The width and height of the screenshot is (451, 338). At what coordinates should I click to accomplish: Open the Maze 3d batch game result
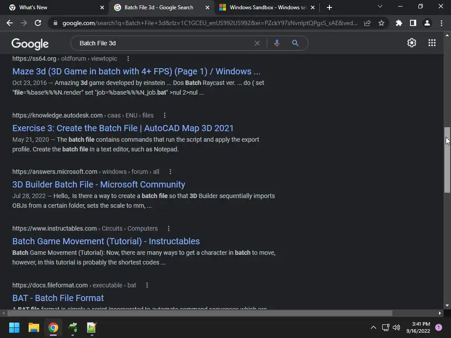tap(137, 71)
